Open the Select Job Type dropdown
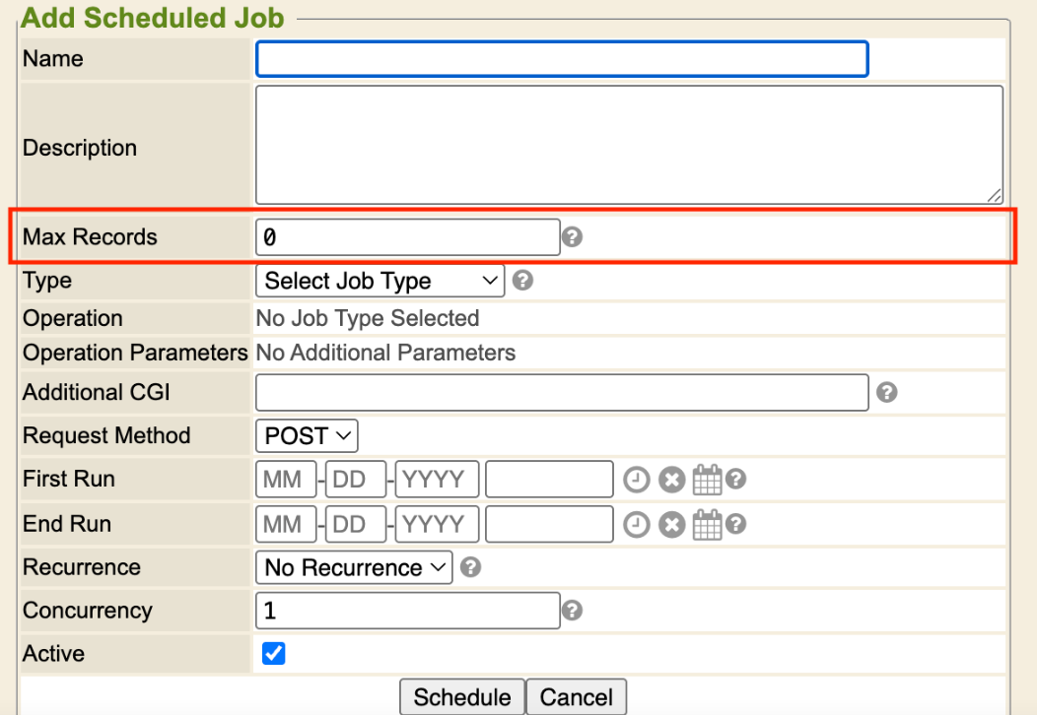Viewport: 1037px width, 715px height. [x=380, y=281]
